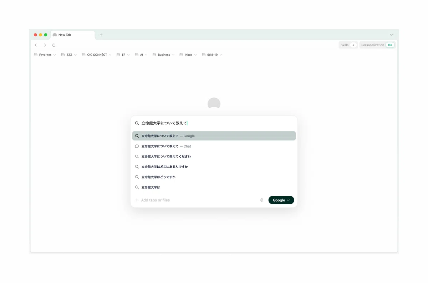Click the chat bubble icon suggestion
428x283 pixels.
pyautogui.click(x=137, y=146)
